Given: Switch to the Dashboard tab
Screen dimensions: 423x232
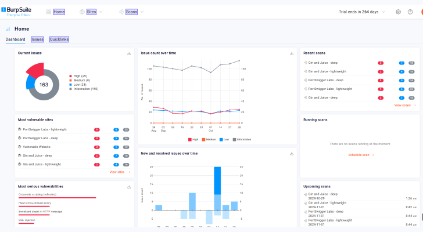Looking at the screenshot, I should point(15,39).
